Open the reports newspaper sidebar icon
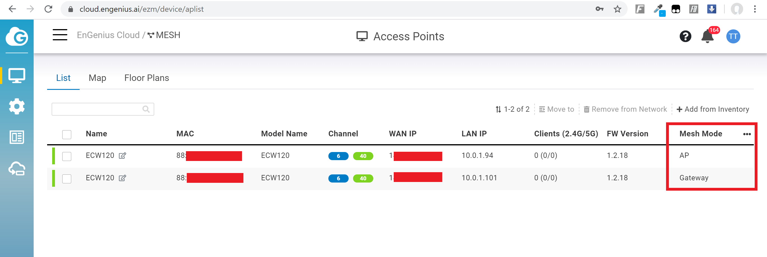 tap(17, 137)
